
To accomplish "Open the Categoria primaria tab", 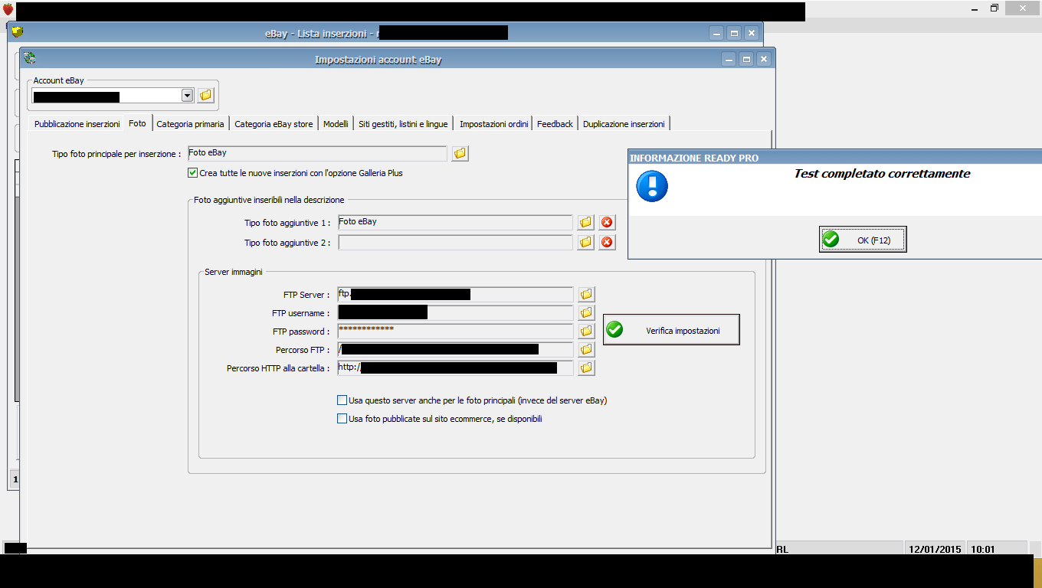I will click(x=191, y=124).
